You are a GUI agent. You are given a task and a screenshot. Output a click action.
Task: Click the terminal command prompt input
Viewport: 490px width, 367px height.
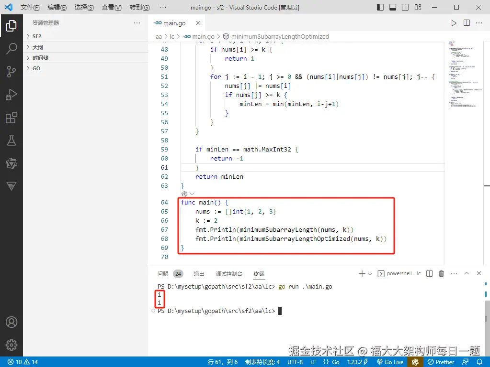(x=280, y=311)
